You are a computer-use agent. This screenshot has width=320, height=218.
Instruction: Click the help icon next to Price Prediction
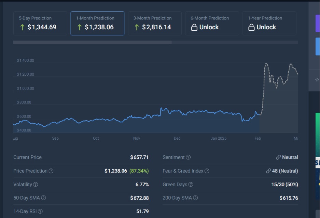pos(51,171)
